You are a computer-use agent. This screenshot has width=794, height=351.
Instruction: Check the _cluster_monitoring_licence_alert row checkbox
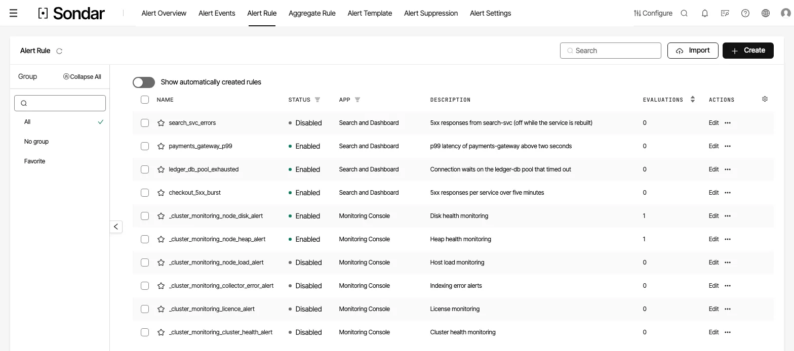click(145, 309)
